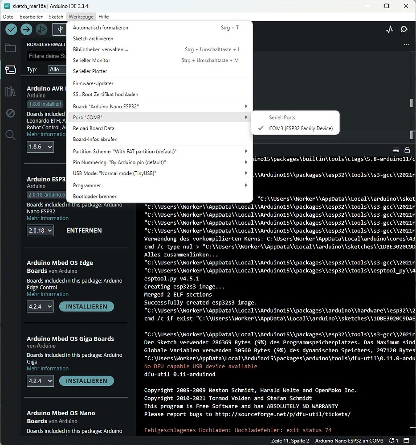Image resolution: width=416 pixels, height=445 pixels.
Task: Open notifications via the status bar bell
Action: pyautogui.click(x=392, y=441)
